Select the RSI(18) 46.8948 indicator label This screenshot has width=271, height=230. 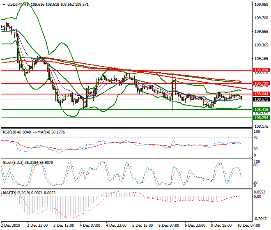click(17, 132)
